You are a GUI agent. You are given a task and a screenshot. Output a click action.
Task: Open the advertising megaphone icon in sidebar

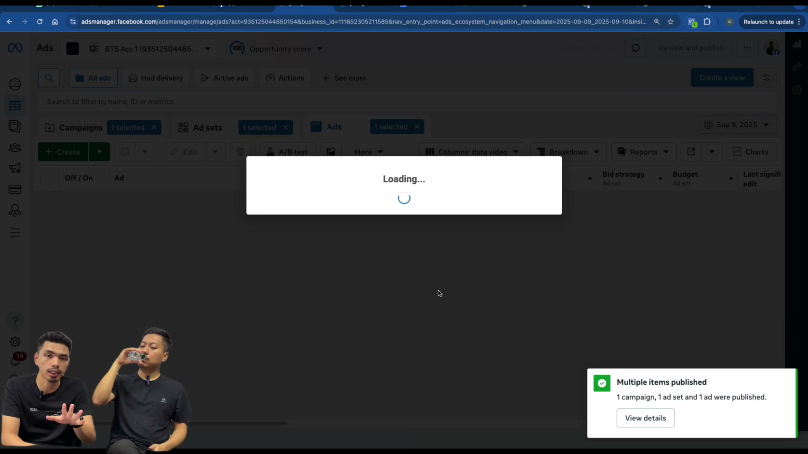[15, 169]
